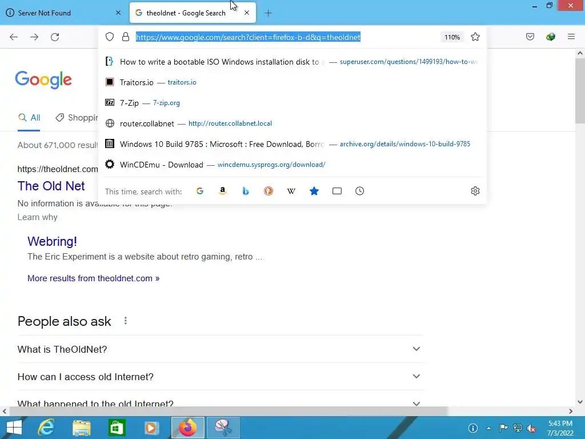Select the WinCDEmu - Download suggestion
Image resolution: width=585 pixels, height=439 pixels.
[293, 165]
